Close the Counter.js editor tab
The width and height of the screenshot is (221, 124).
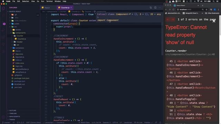(x=71, y=8)
